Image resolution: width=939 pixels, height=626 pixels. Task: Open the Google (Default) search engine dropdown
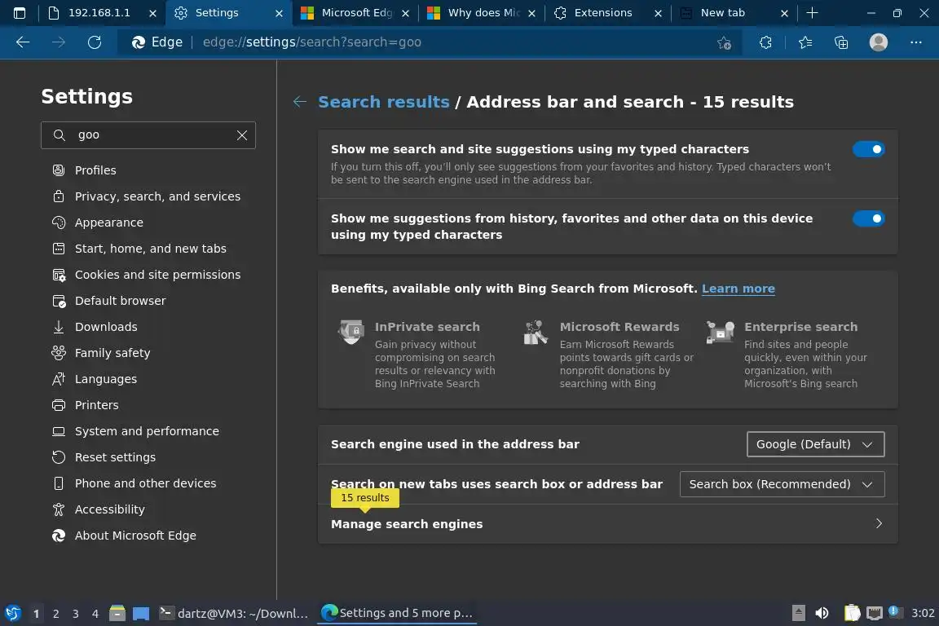click(815, 444)
